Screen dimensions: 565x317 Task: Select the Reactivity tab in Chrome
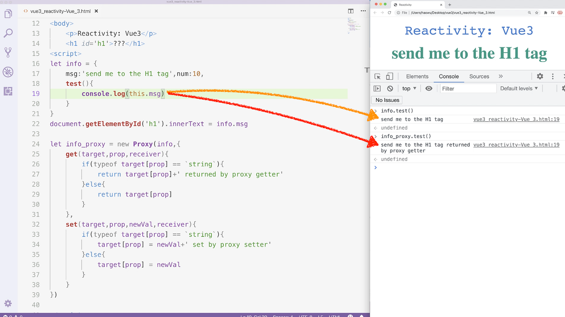[419, 4]
